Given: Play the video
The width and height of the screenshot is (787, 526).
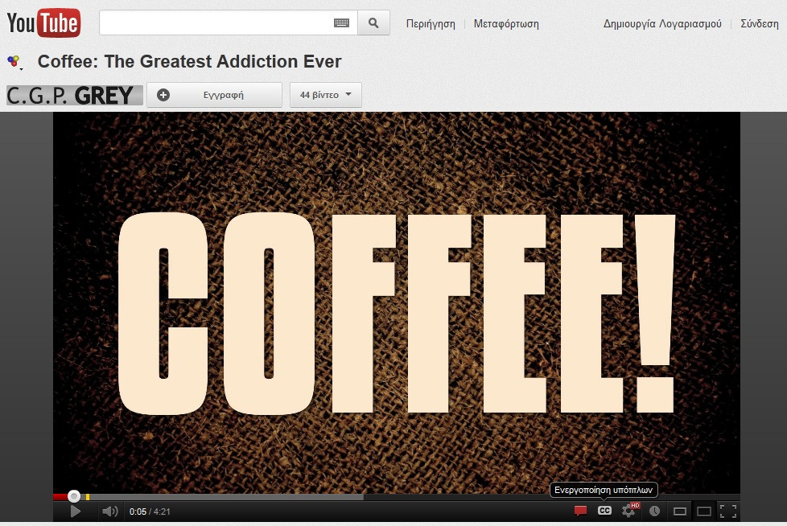Looking at the screenshot, I should click(x=76, y=512).
